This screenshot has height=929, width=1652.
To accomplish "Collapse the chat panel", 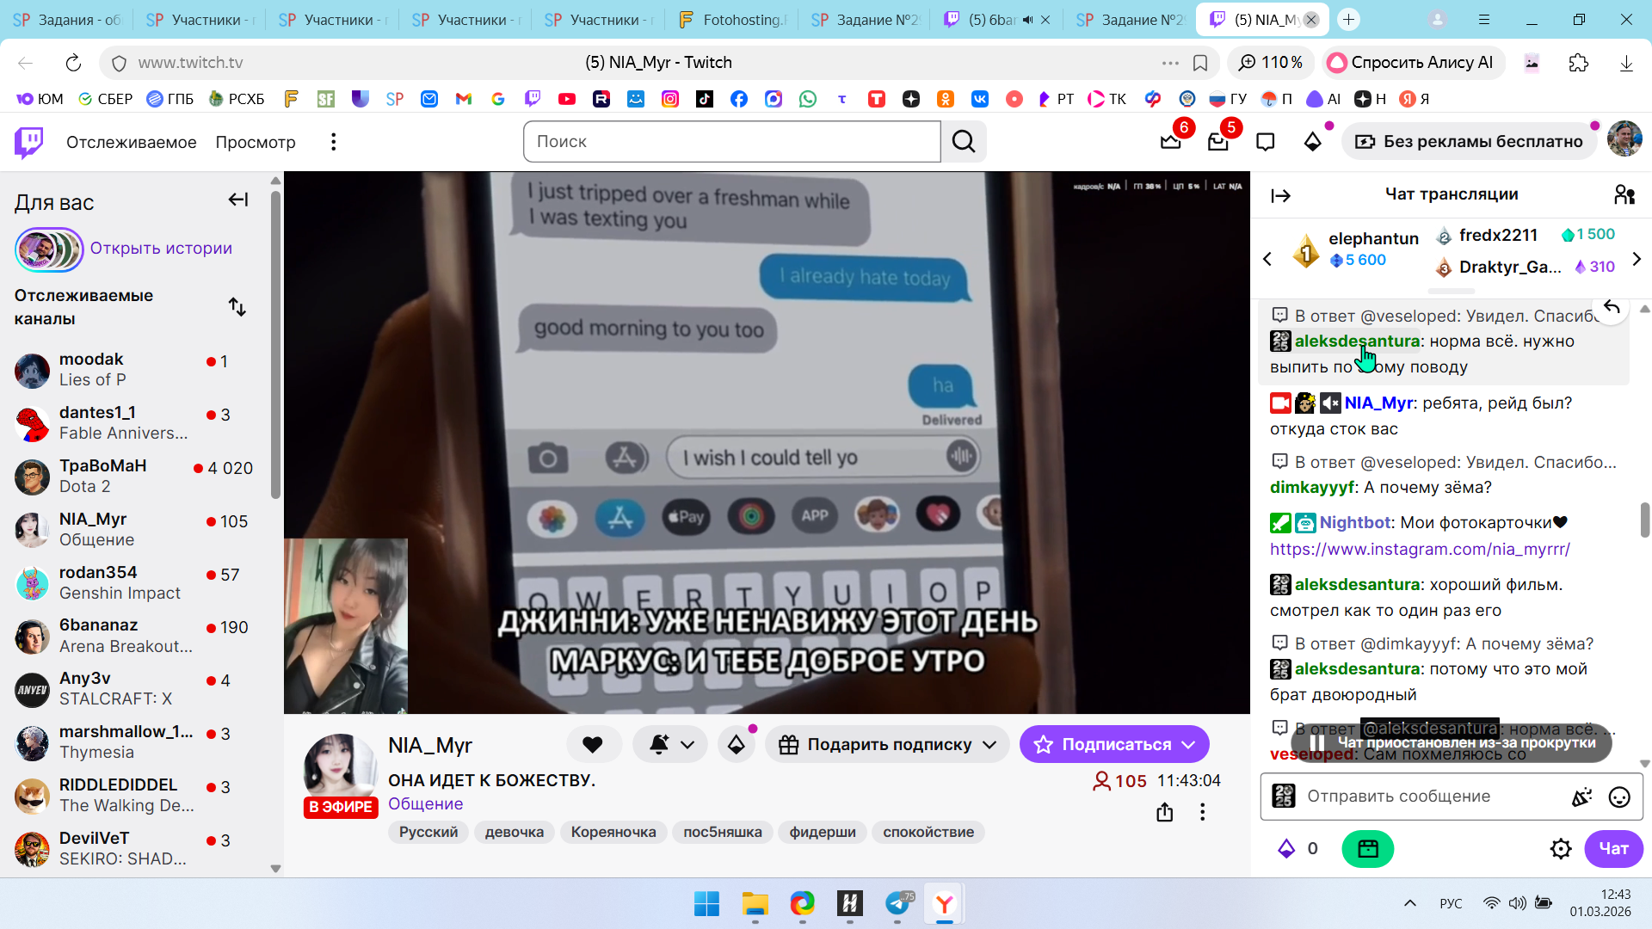I will click(x=1281, y=196).
